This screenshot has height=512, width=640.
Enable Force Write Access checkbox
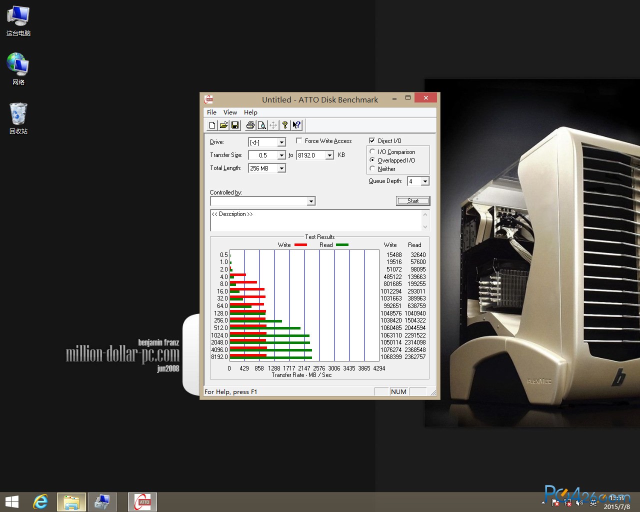pyautogui.click(x=299, y=141)
